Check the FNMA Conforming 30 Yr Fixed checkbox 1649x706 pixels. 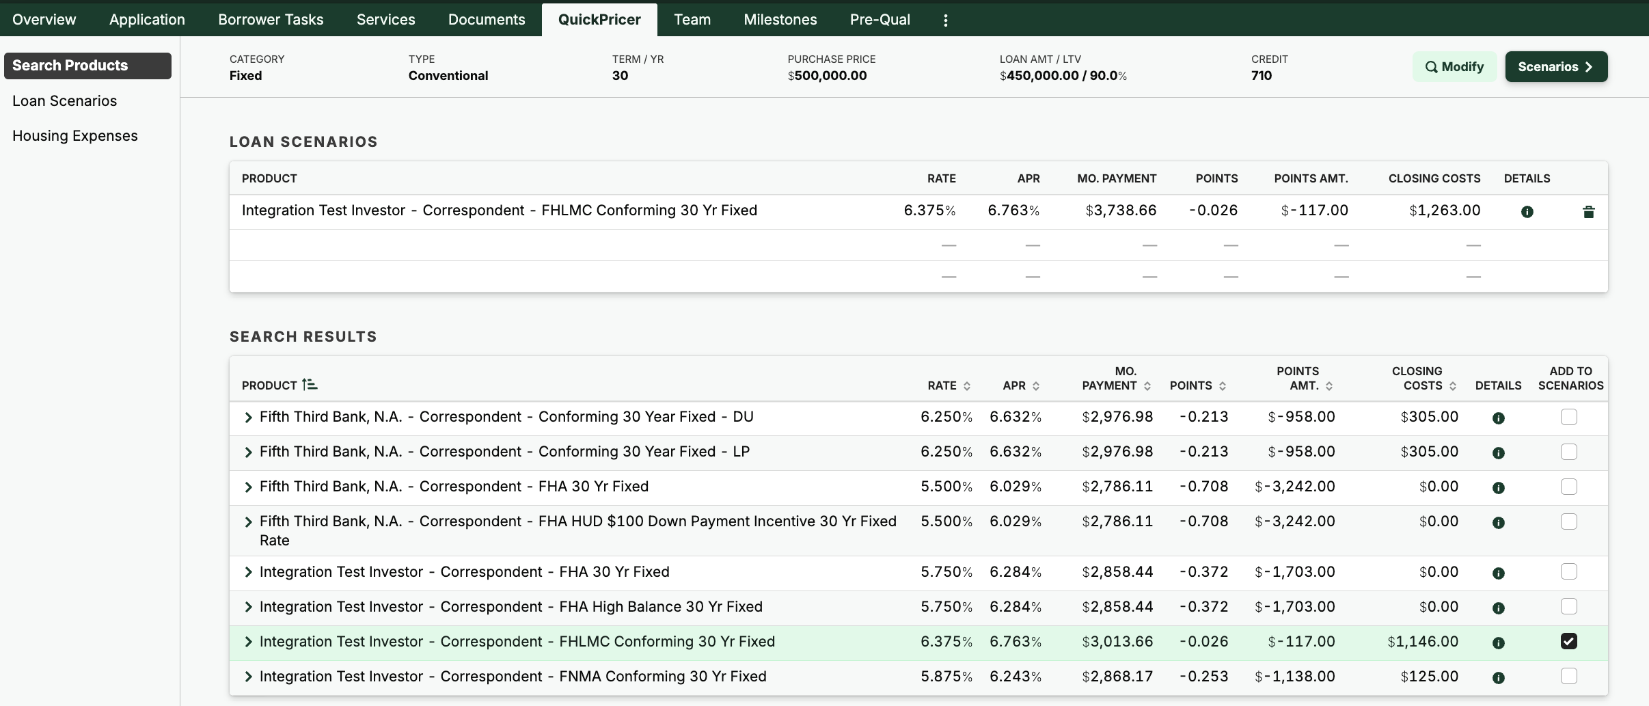1568,676
